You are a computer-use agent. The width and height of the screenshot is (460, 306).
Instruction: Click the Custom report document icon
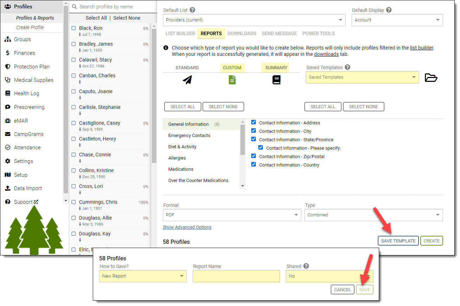coord(232,80)
